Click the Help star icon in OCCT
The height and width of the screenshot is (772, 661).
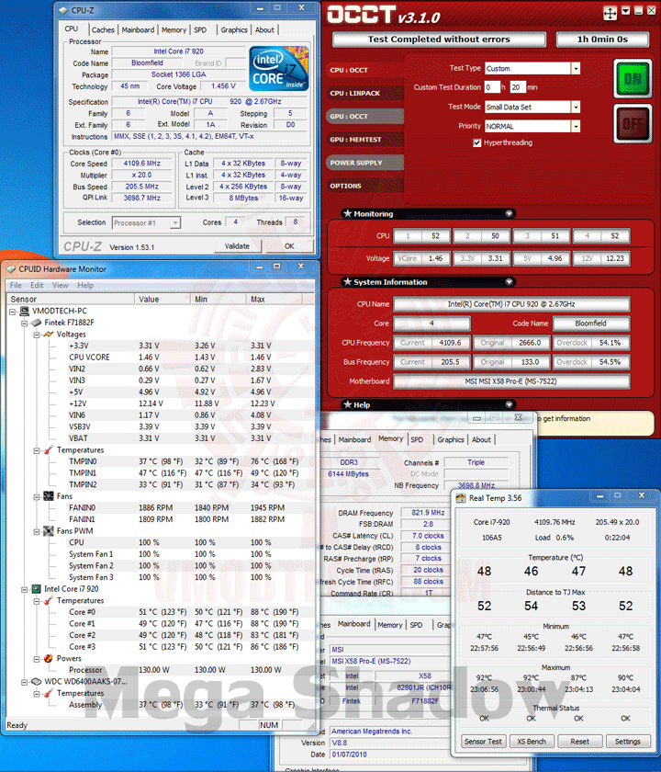pos(348,404)
